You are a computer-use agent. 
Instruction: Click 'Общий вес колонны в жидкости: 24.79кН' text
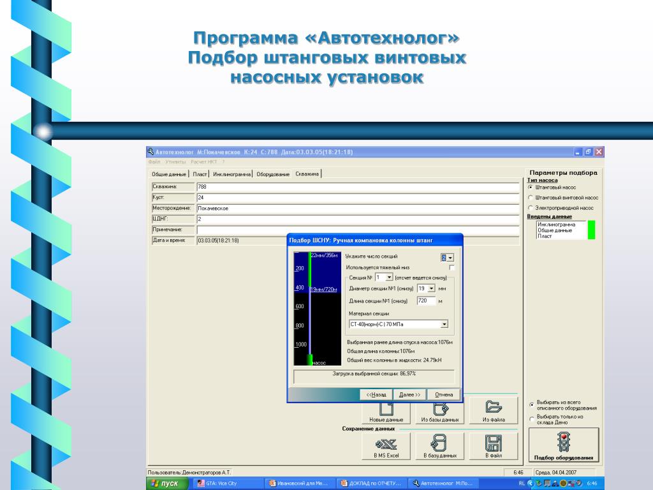394,360
